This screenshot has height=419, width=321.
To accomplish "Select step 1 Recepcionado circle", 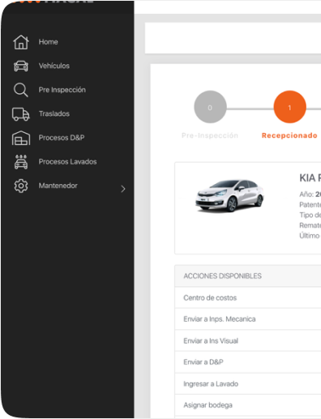I will click(289, 107).
